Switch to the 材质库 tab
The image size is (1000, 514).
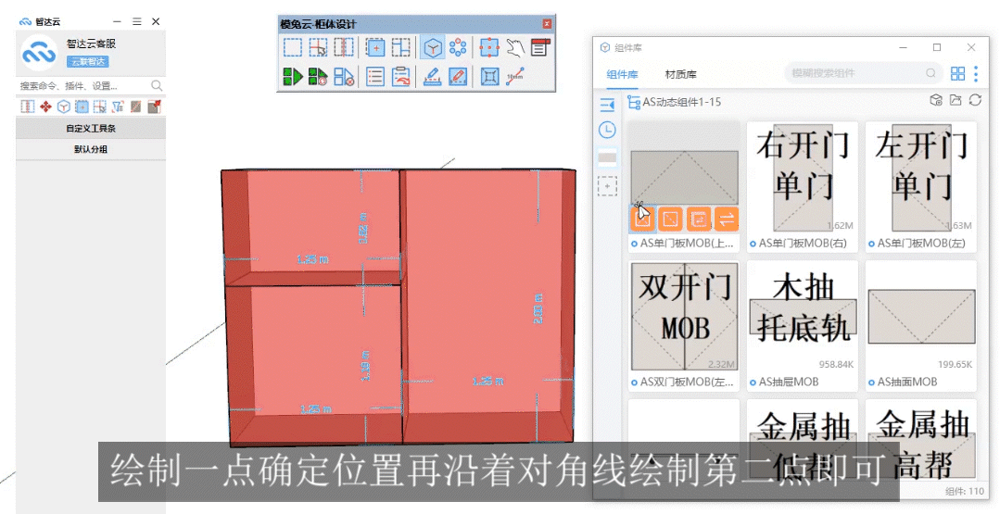pos(681,74)
